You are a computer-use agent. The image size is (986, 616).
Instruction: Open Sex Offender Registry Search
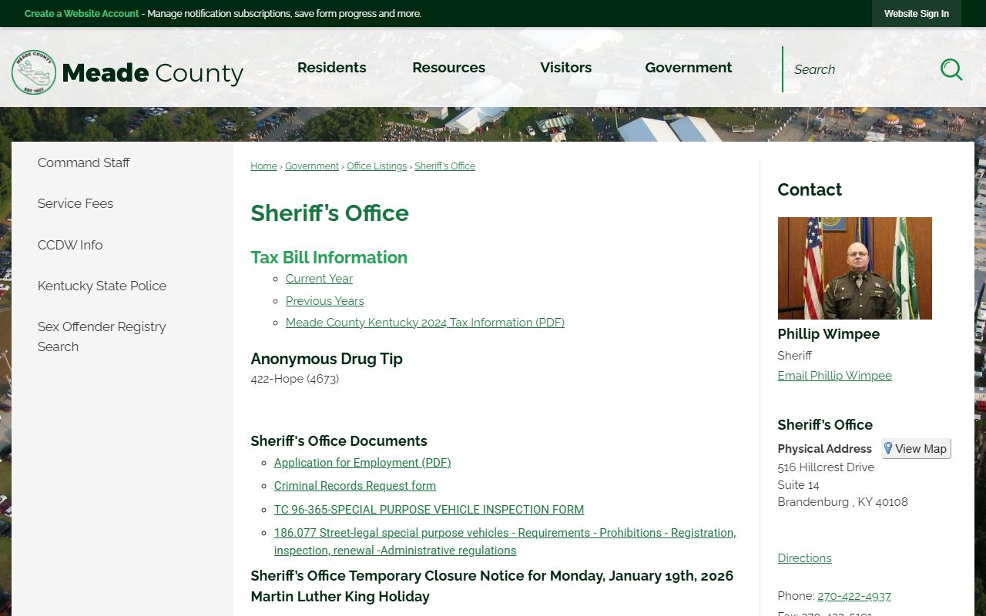tap(102, 336)
